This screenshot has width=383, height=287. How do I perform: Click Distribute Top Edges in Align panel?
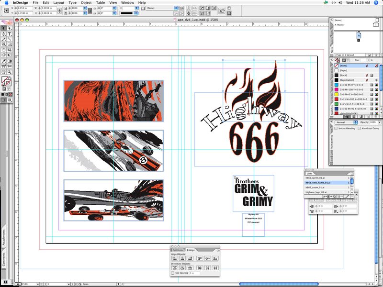[175, 268]
